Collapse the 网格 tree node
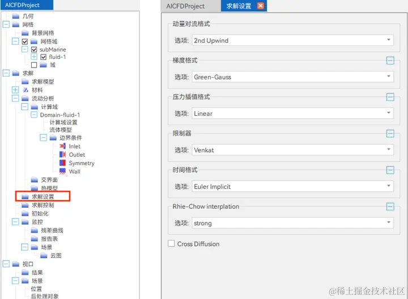The width and height of the screenshot is (408, 299). tap(6, 24)
